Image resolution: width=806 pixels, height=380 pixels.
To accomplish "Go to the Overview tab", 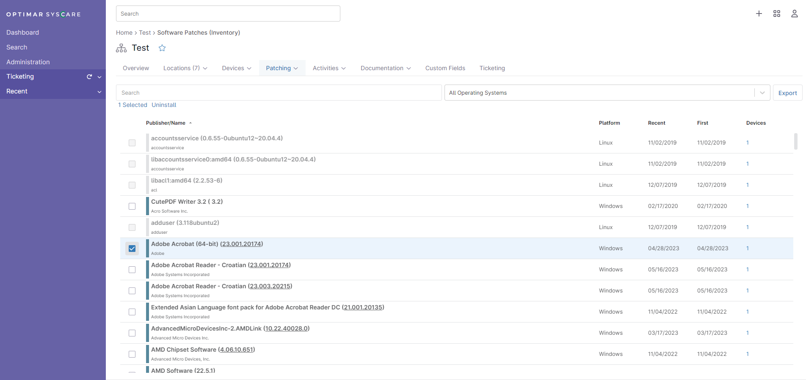I will pyautogui.click(x=136, y=68).
